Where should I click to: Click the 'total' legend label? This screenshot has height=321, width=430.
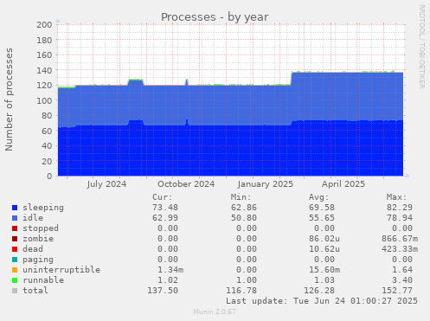pos(35,291)
